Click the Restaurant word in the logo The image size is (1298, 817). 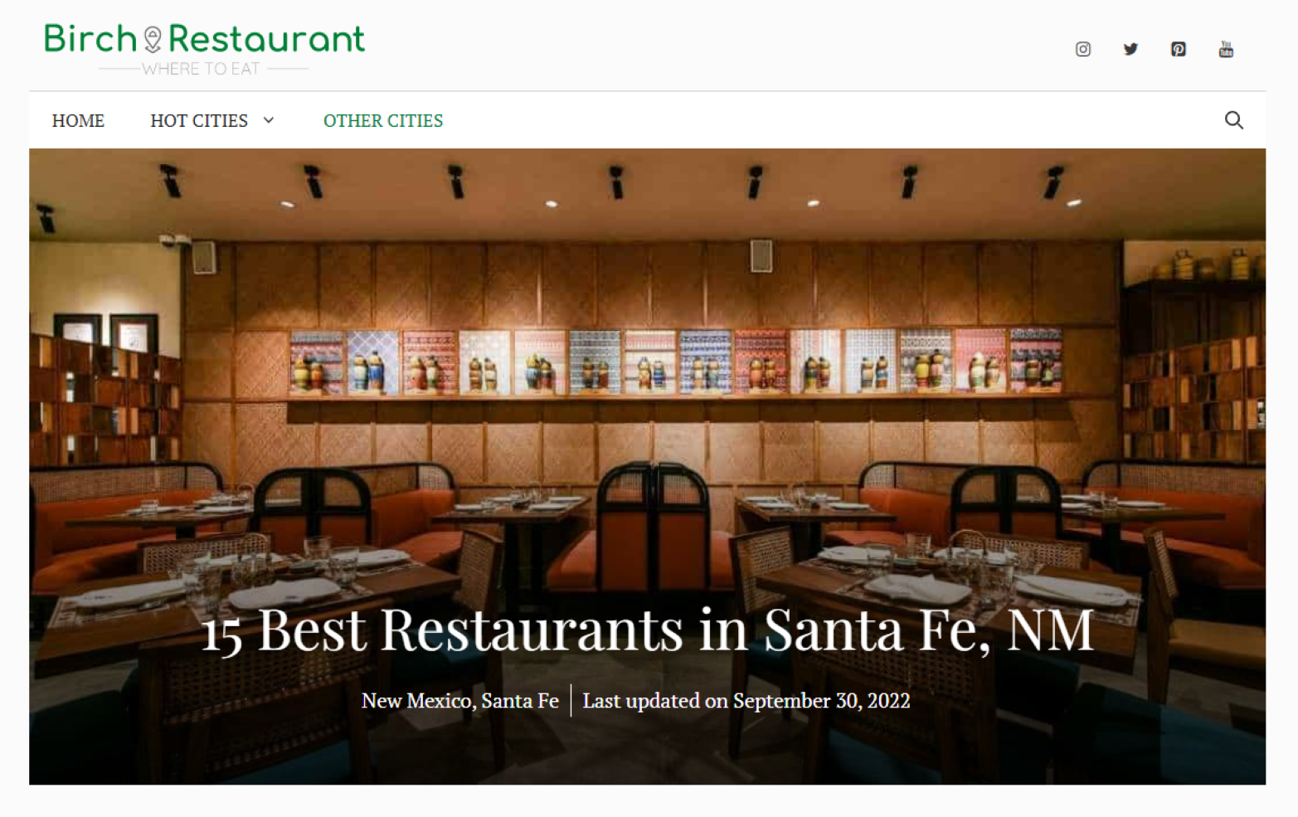click(x=266, y=39)
